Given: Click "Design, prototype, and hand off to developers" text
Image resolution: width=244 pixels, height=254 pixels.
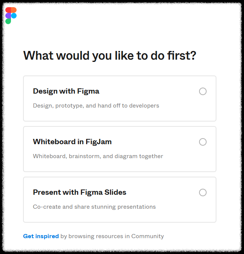Looking at the screenshot, I should point(96,106).
